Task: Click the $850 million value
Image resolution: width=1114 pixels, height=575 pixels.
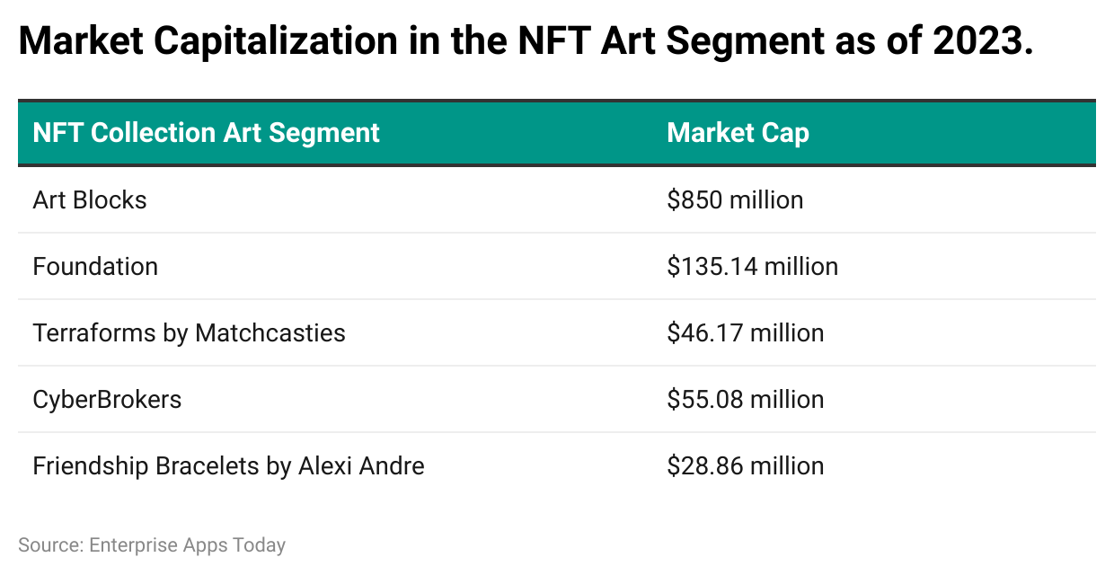Action: click(735, 199)
